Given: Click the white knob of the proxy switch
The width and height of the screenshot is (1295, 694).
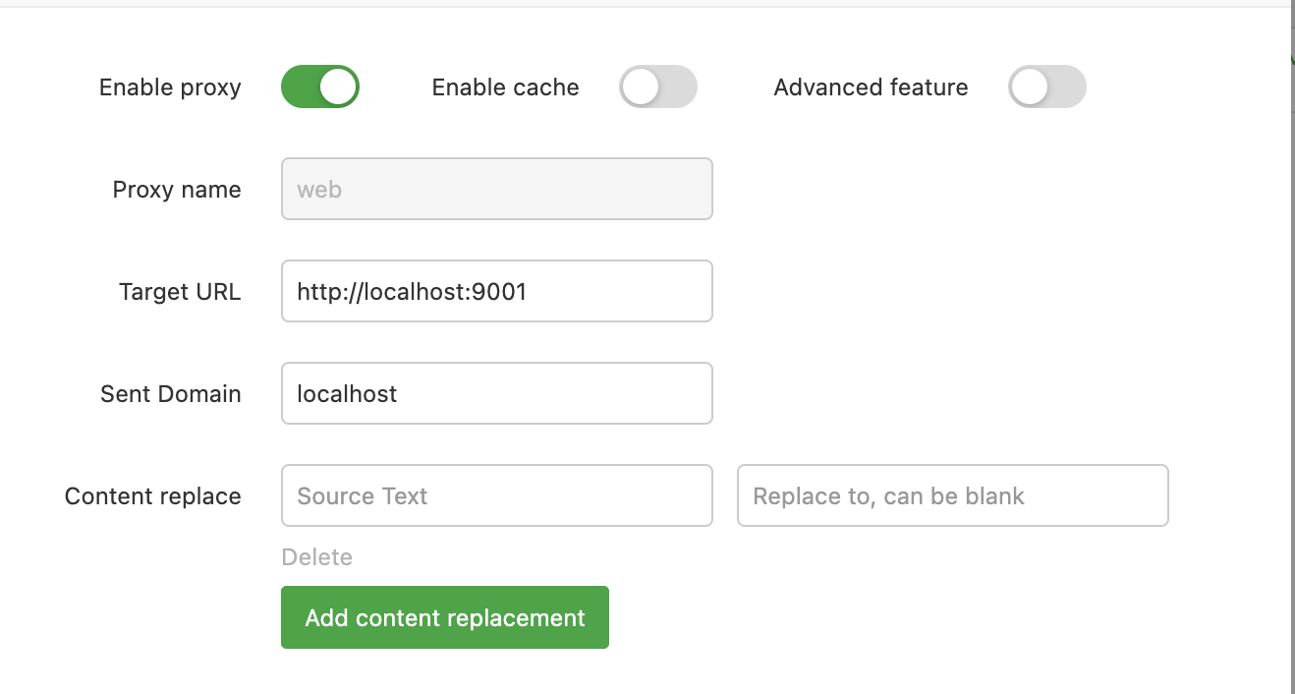Looking at the screenshot, I should pos(339,87).
